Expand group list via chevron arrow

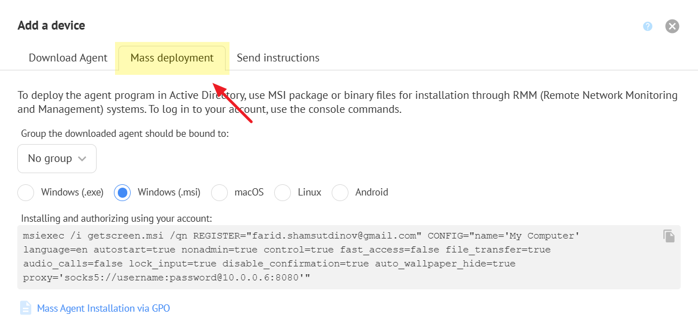point(82,159)
